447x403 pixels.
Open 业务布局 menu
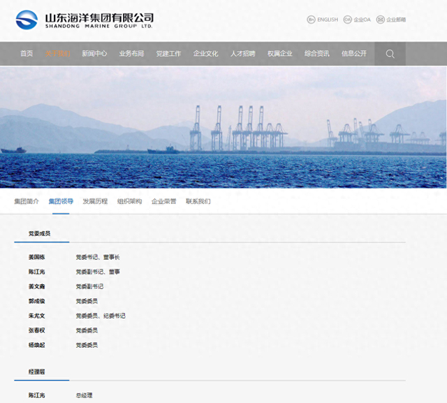[x=131, y=54]
